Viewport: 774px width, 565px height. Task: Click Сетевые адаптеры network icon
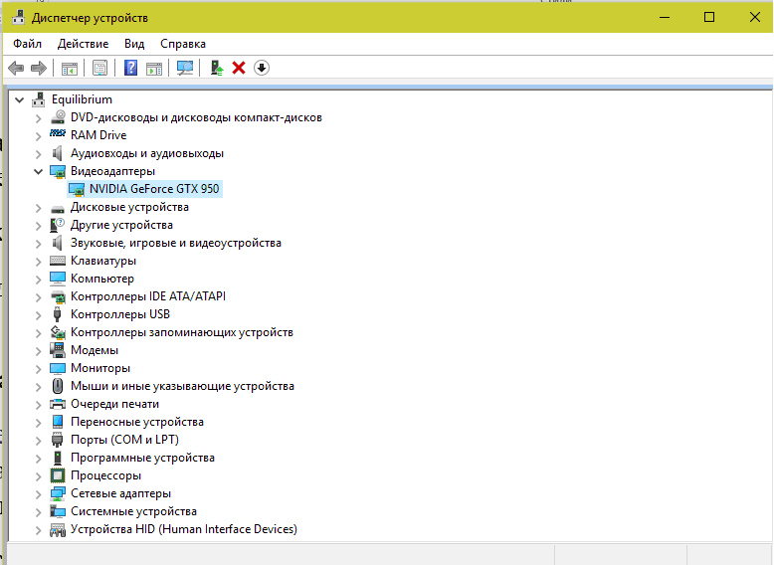(x=58, y=493)
